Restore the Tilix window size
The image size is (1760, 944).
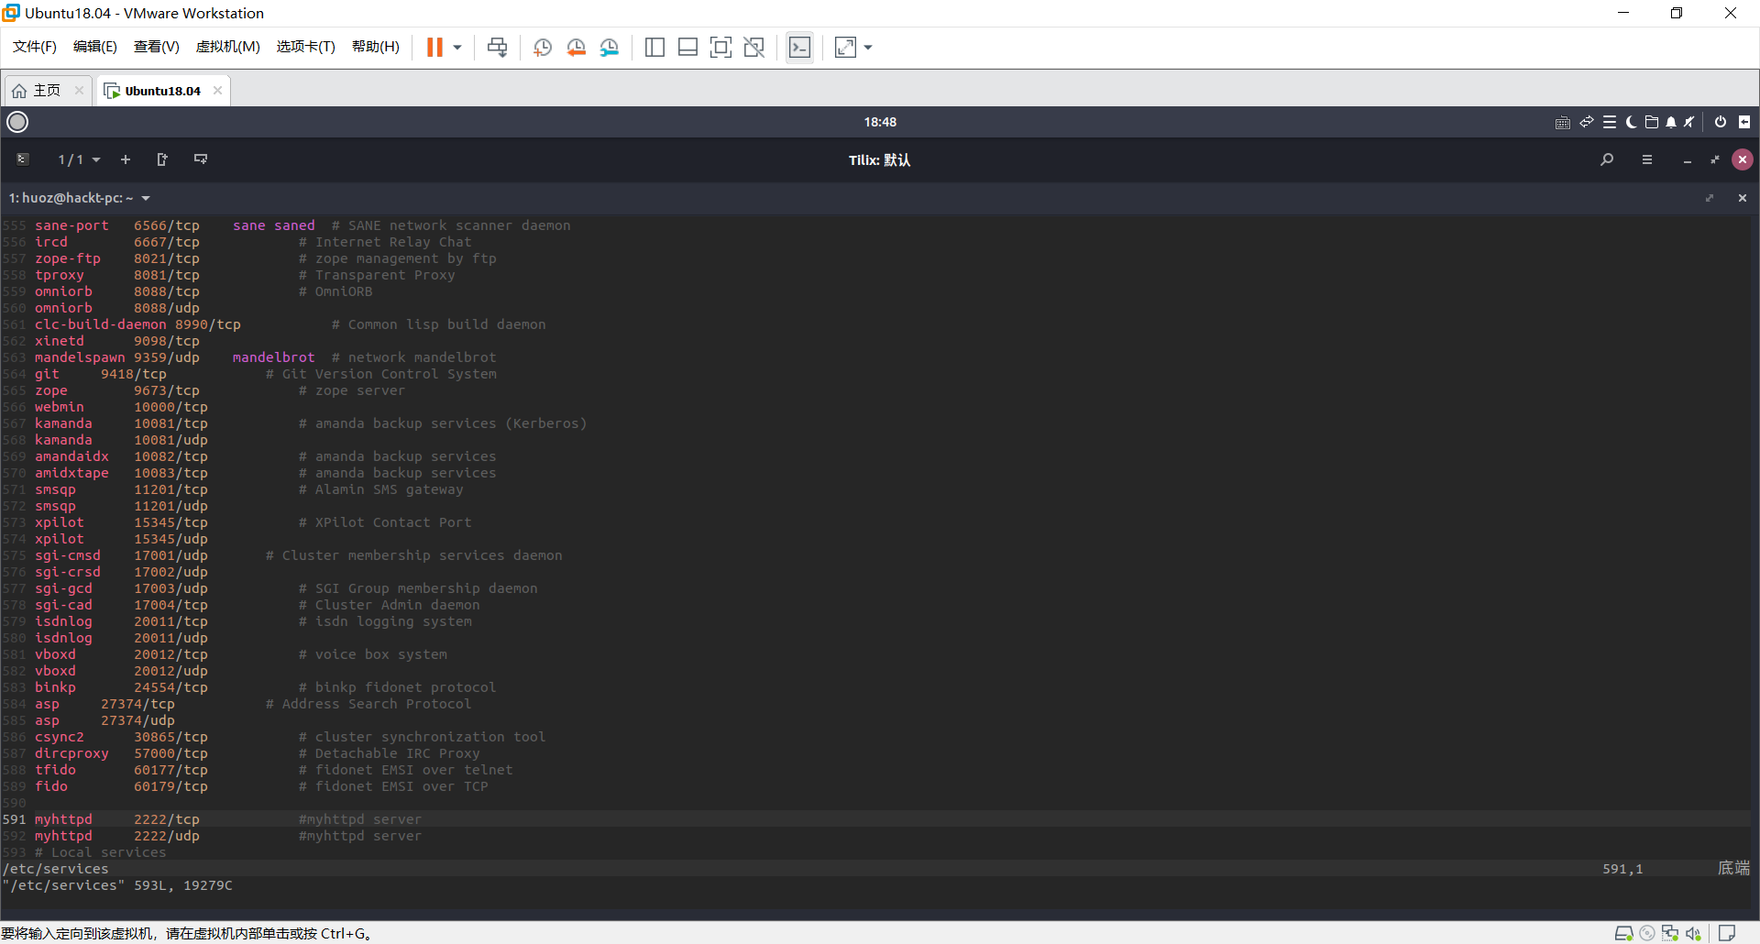(1715, 159)
